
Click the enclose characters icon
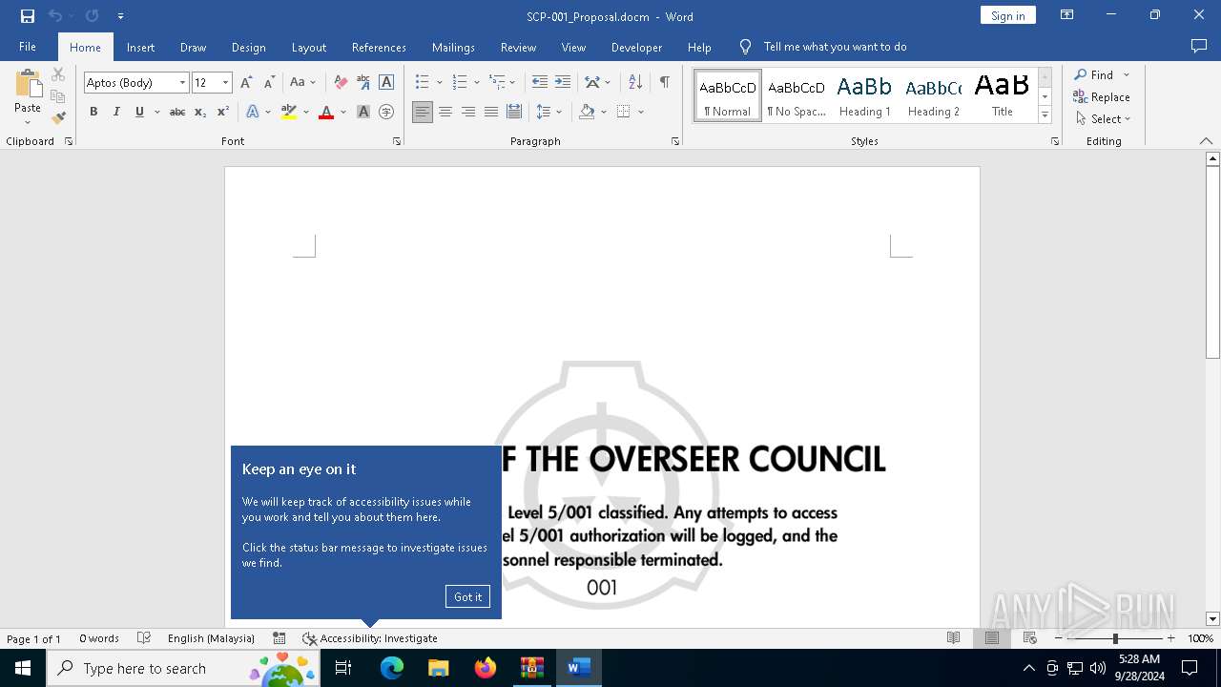coord(386,112)
